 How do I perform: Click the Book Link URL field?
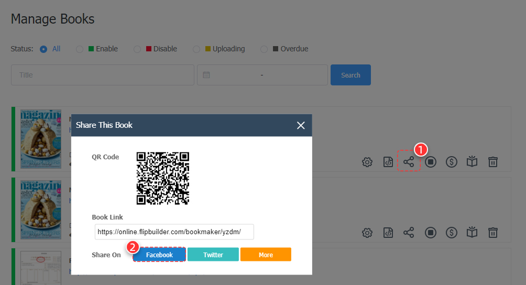pyautogui.click(x=174, y=232)
